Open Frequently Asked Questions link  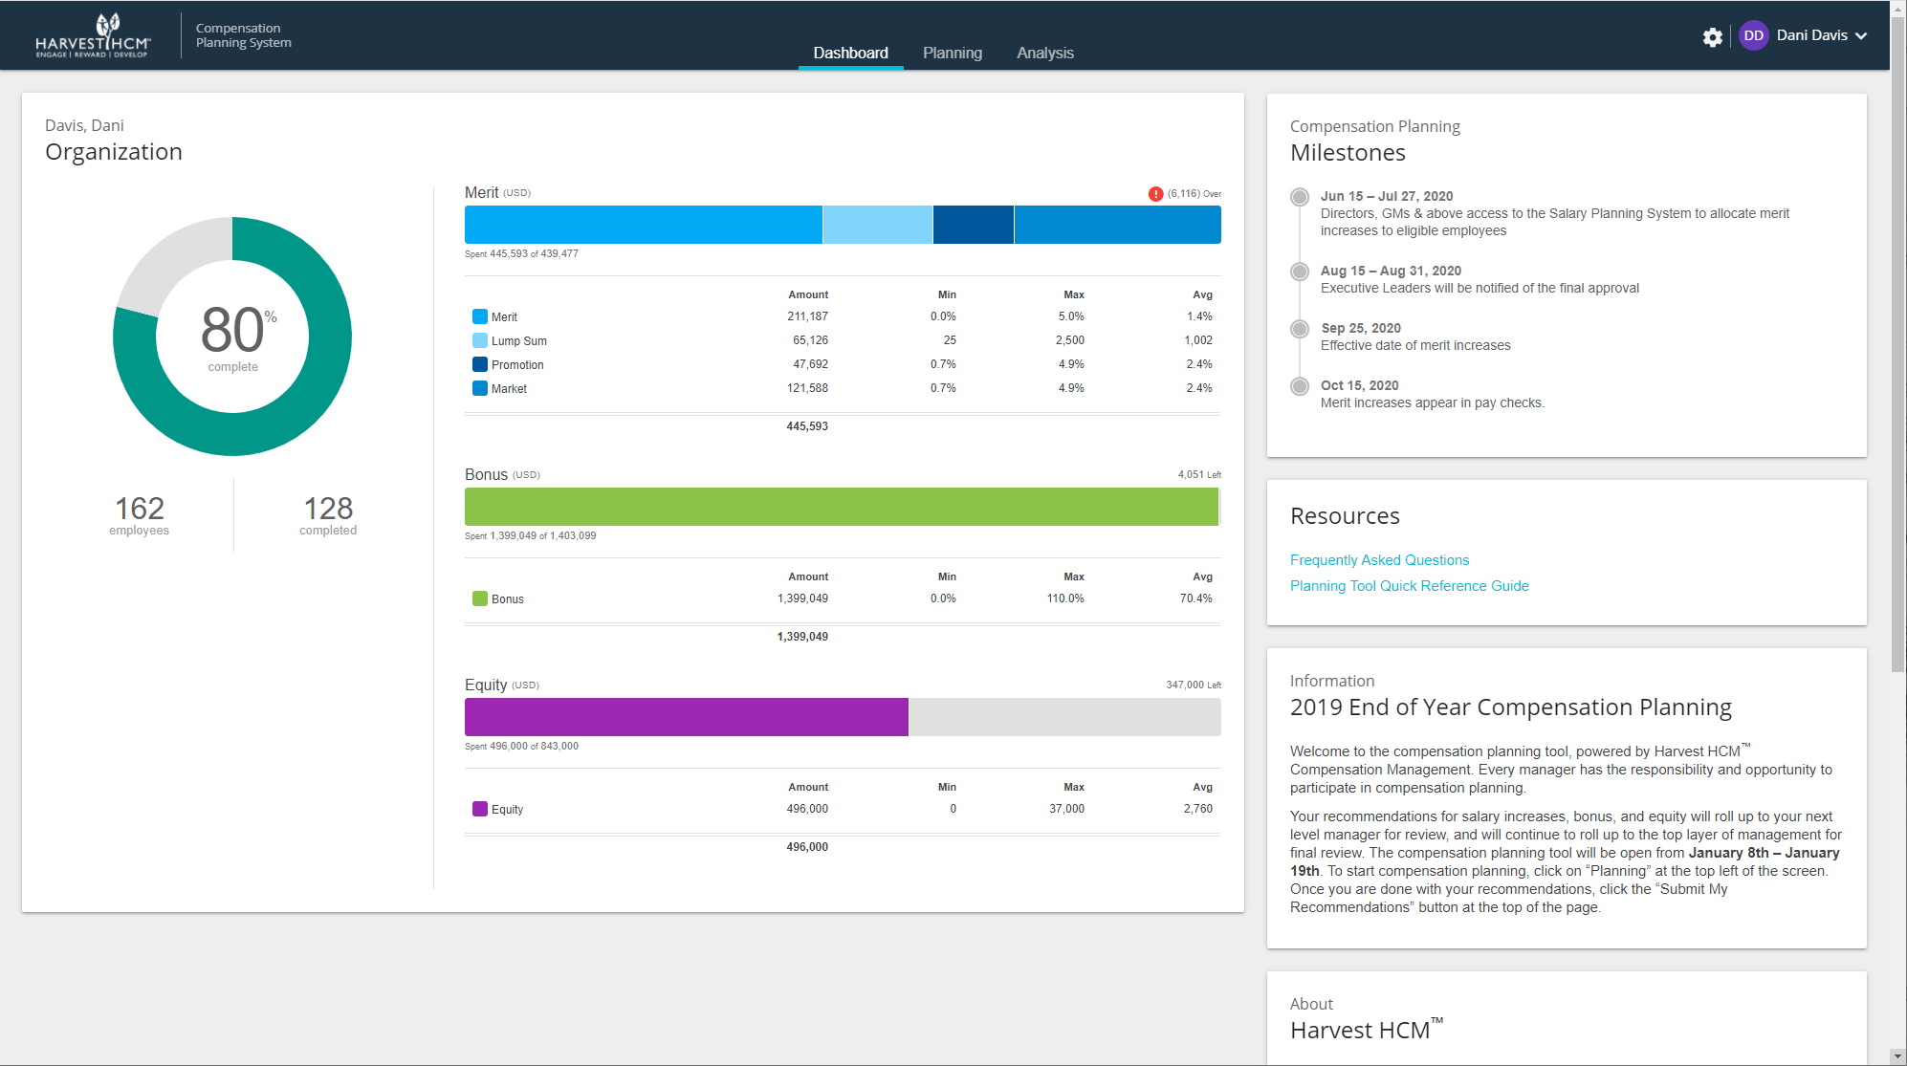[1378, 560]
